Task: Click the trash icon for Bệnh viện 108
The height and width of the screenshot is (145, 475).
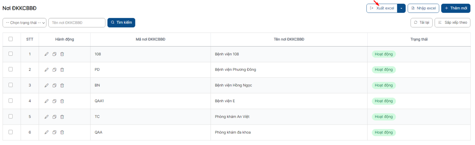Action: coord(62,54)
